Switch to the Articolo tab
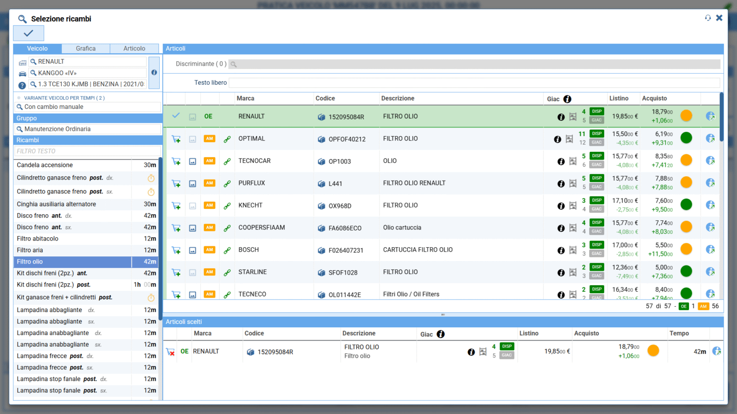This screenshot has width=737, height=414. pos(134,48)
